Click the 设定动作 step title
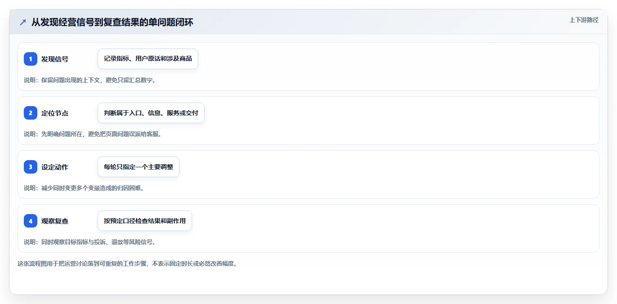The width and height of the screenshot is (617, 304). click(x=55, y=167)
